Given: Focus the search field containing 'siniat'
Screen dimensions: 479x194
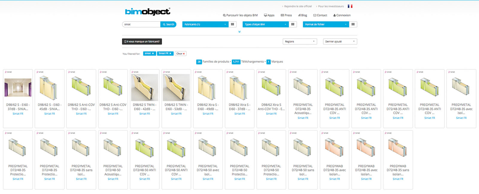Looking at the screenshot, I should click(x=141, y=24).
